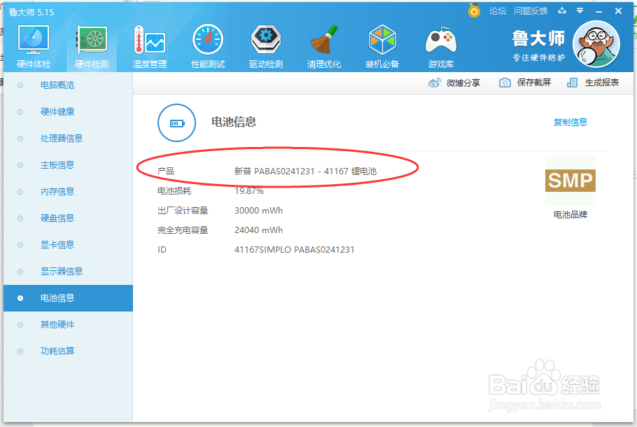Image resolution: width=637 pixels, height=427 pixels.
Task: Open 清理优化 cleanup optimization
Action: coord(324,46)
